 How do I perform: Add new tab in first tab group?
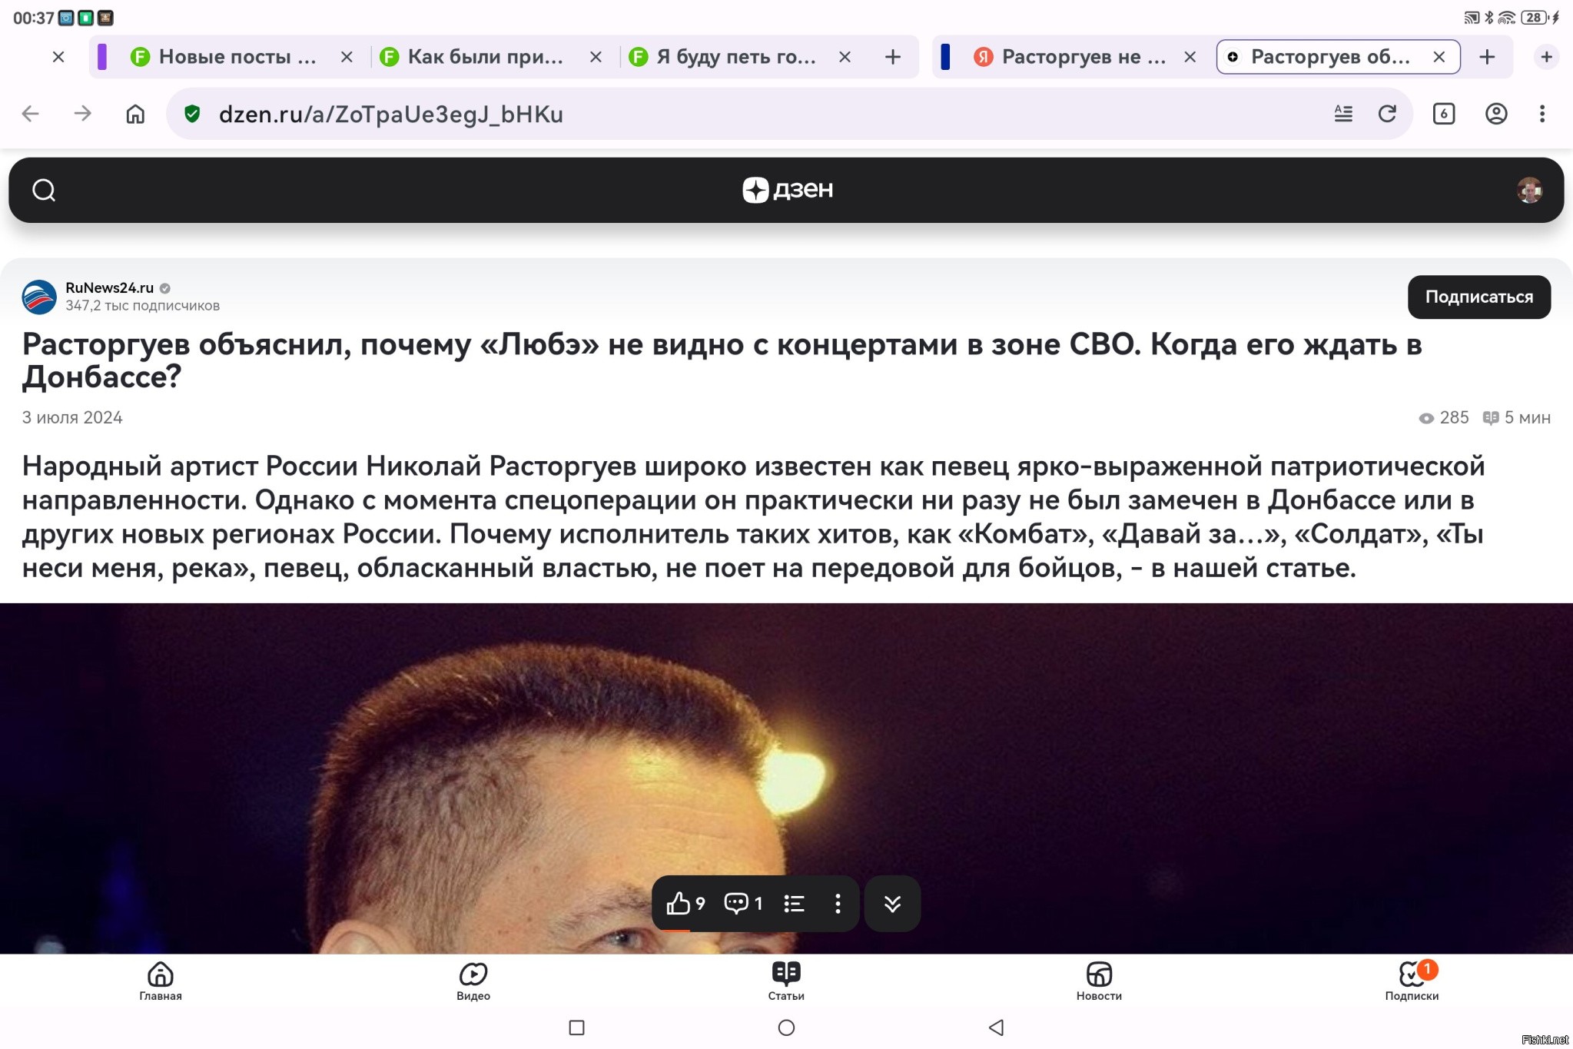pyautogui.click(x=892, y=57)
